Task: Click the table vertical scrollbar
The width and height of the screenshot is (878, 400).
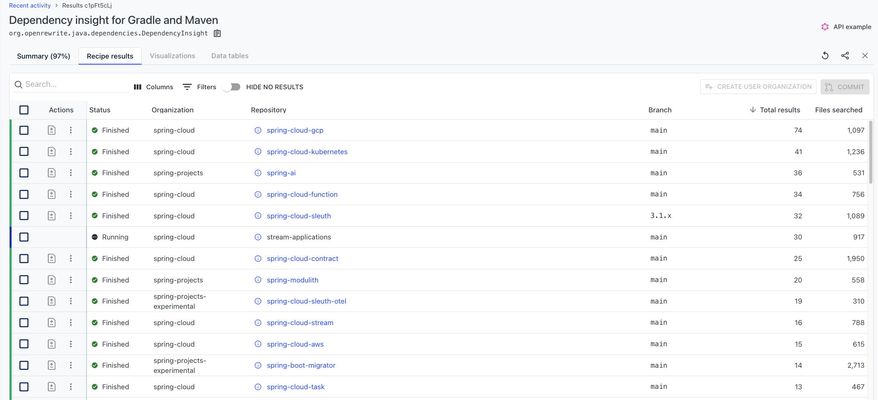Action: 871,152
